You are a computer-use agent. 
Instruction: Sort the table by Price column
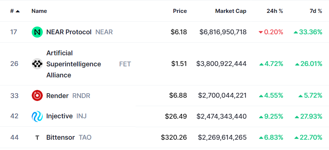tap(180, 11)
